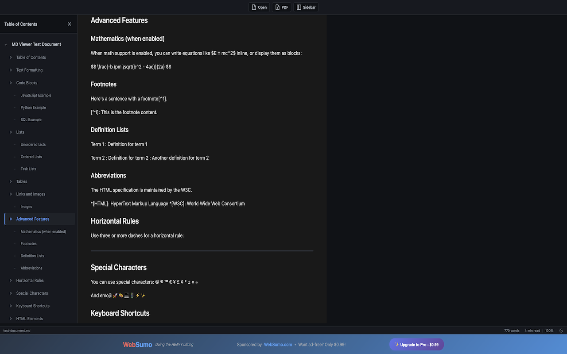Select Special Characters label in the outline
The image size is (567, 354).
[32, 293]
